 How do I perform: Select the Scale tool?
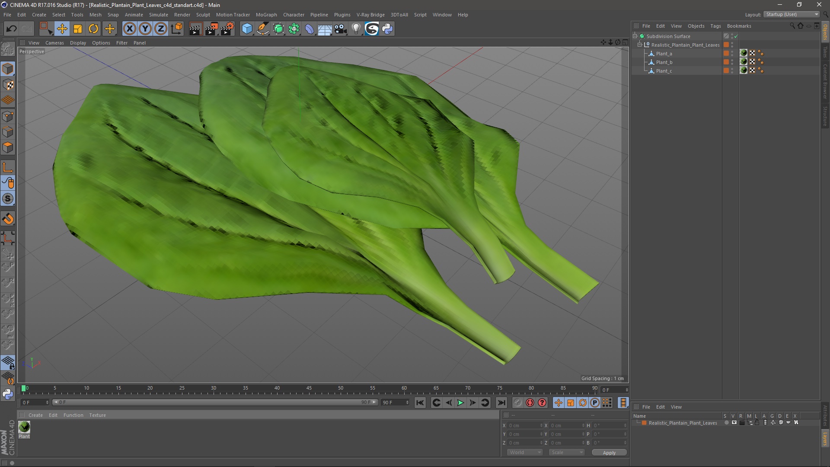[78, 29]
